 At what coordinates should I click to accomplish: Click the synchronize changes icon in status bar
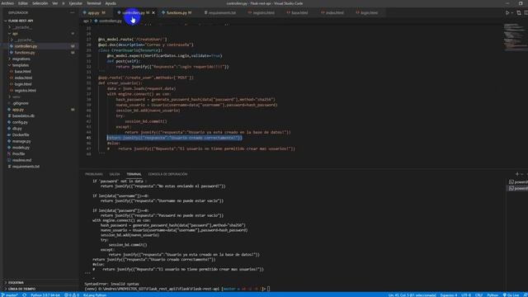[x=25, y=295]
